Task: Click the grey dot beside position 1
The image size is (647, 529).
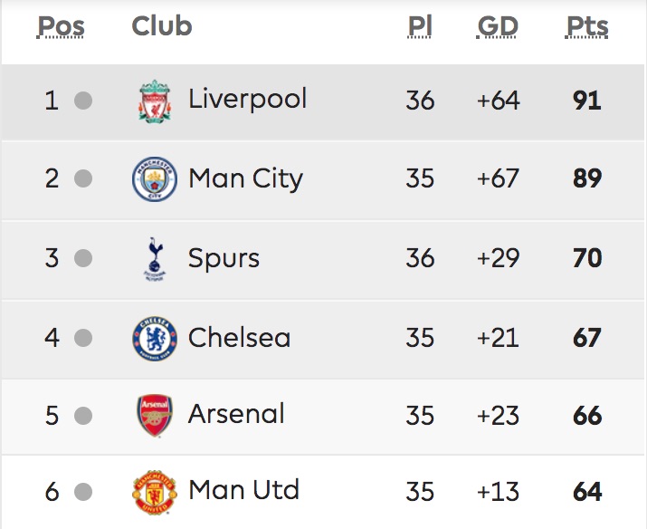Action: 83,101
